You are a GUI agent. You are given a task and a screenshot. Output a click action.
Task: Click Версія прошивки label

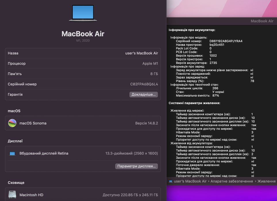pyautogui.click(x=189, y=56)
